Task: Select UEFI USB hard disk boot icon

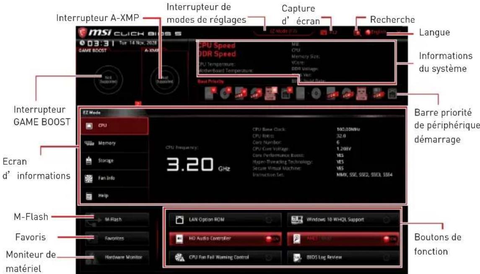Action: [x=241, y=93]
